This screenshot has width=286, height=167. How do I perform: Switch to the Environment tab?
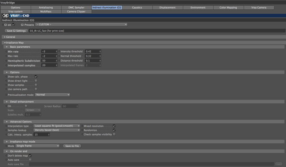[198, 8]
